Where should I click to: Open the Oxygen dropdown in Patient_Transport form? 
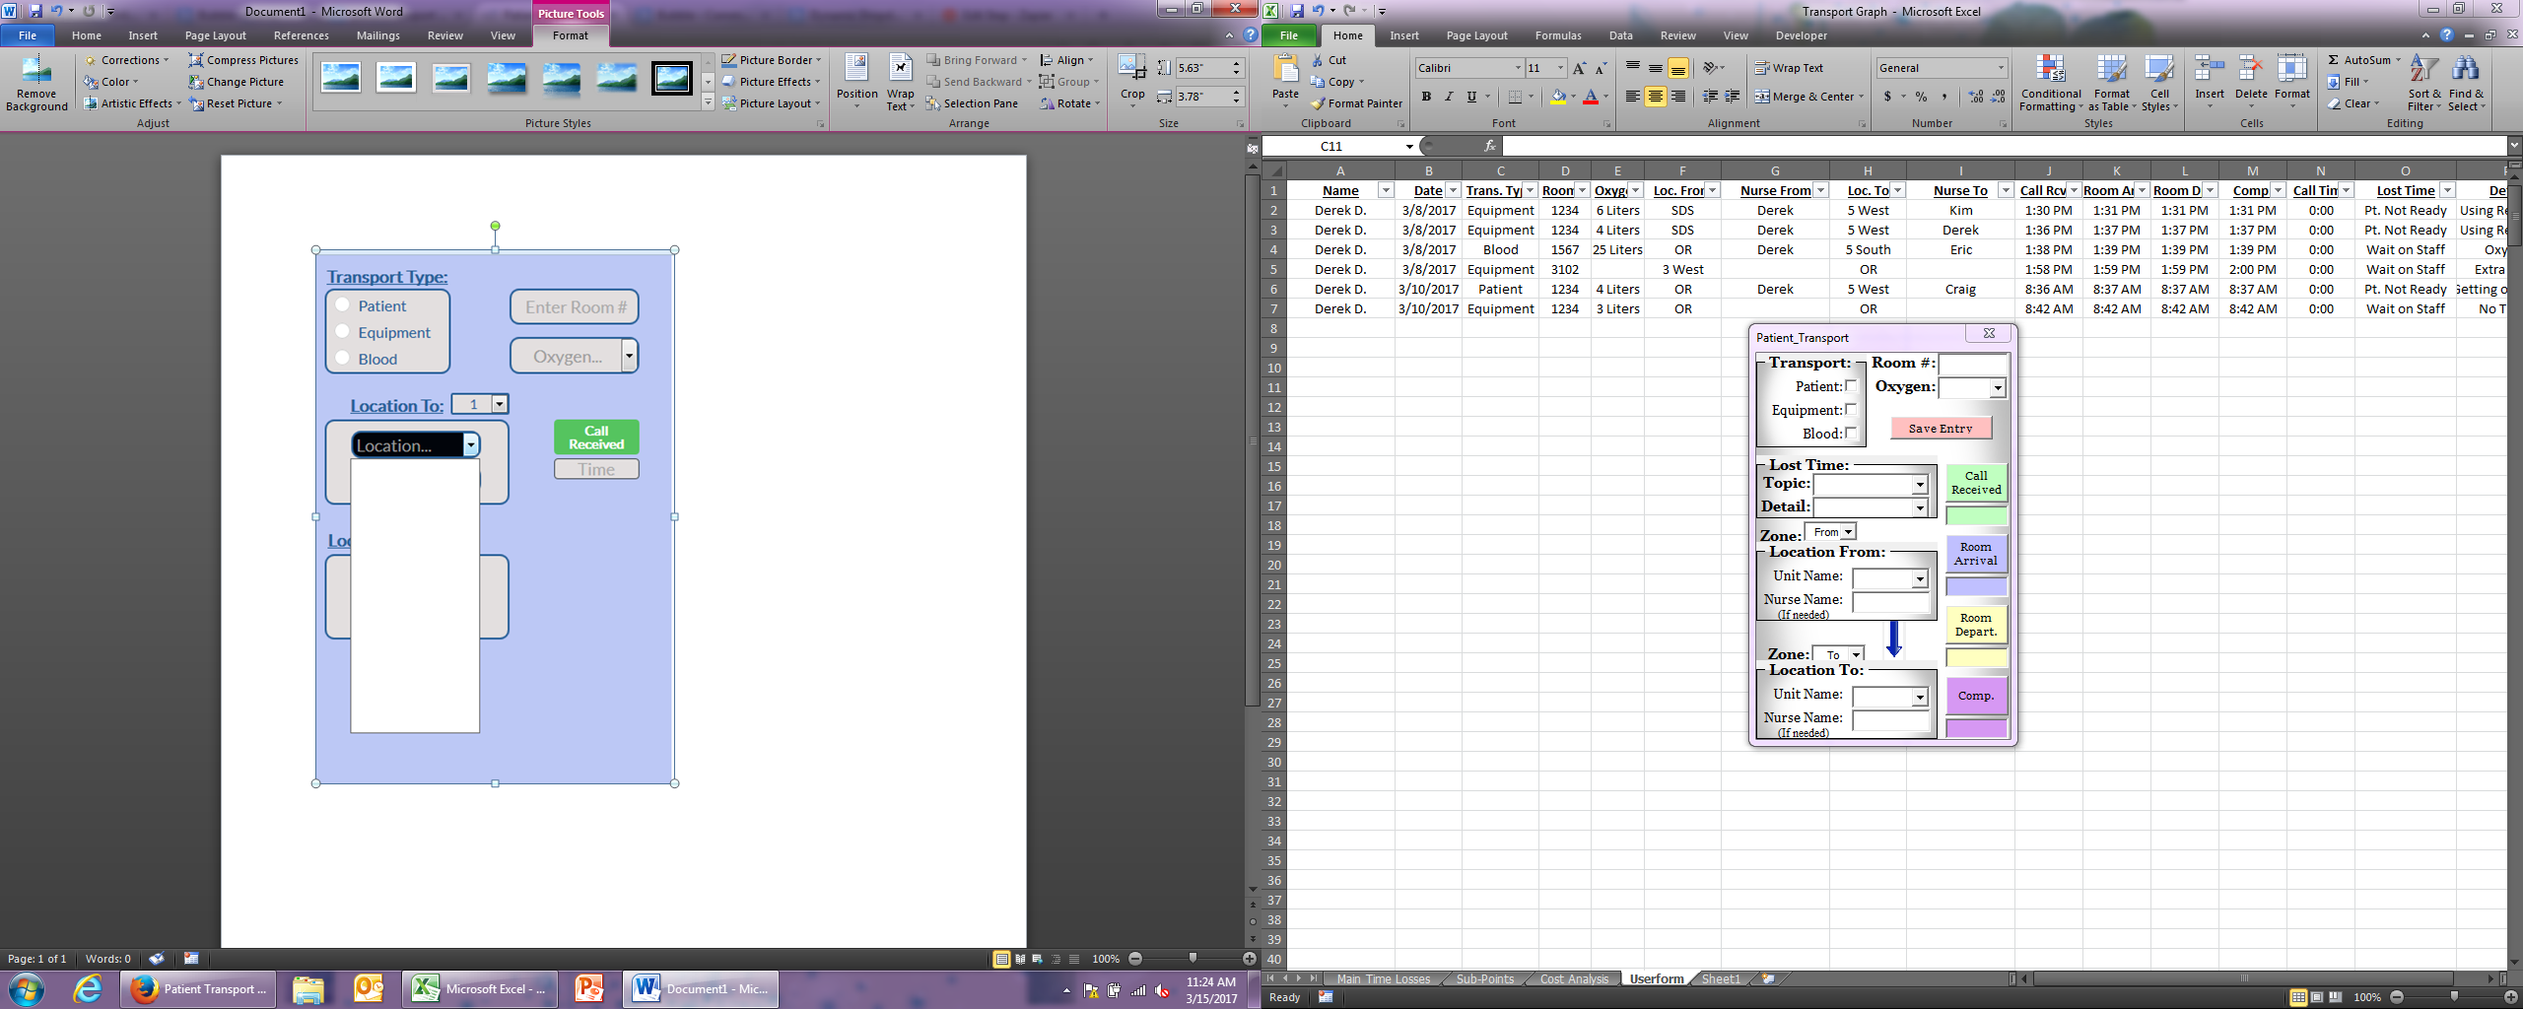coord(1997,388)
